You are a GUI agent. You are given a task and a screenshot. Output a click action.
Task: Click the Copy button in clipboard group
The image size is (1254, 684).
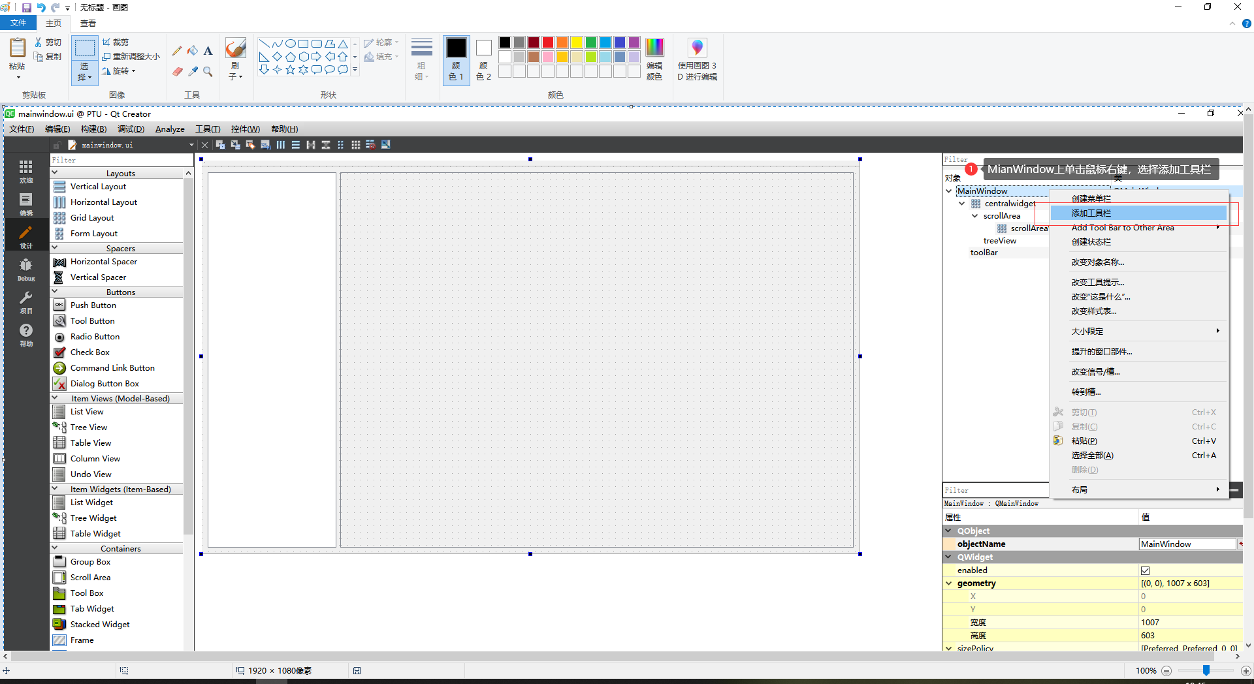coord(48,57)
